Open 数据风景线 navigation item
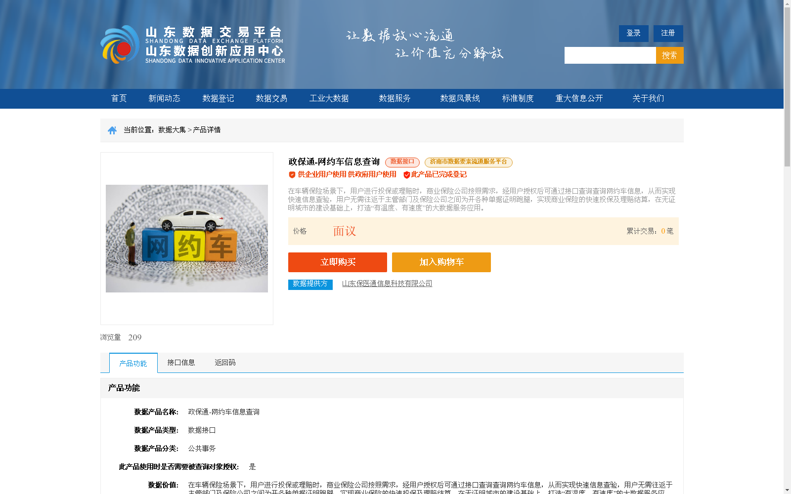Viewport: 791px width, 494px height. (460, 98)
